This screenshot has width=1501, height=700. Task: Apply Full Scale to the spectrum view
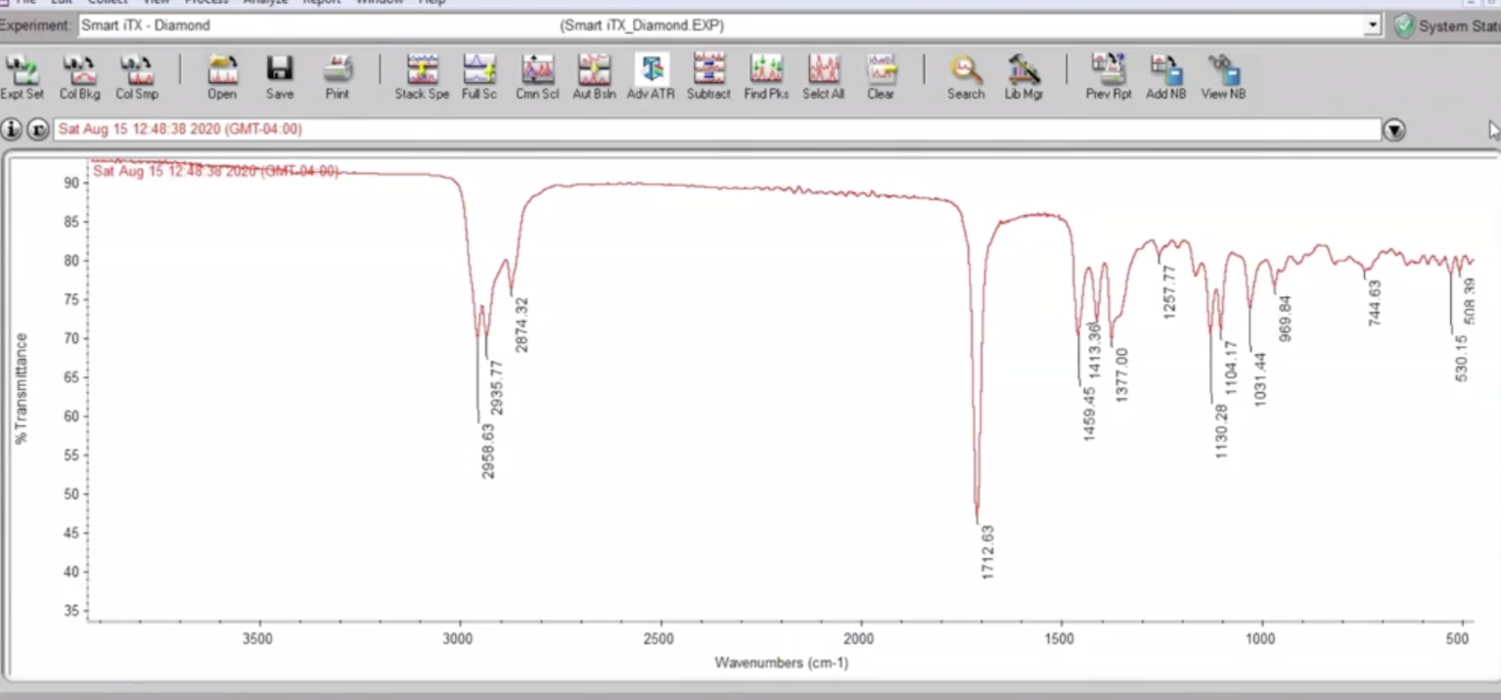point(479,74)
